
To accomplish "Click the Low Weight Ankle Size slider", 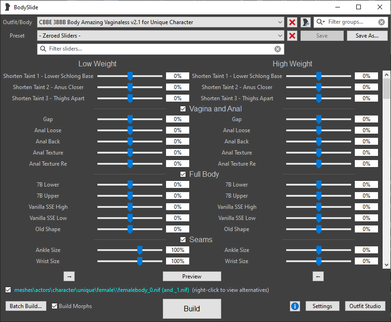I will click(x=130, y=250).
